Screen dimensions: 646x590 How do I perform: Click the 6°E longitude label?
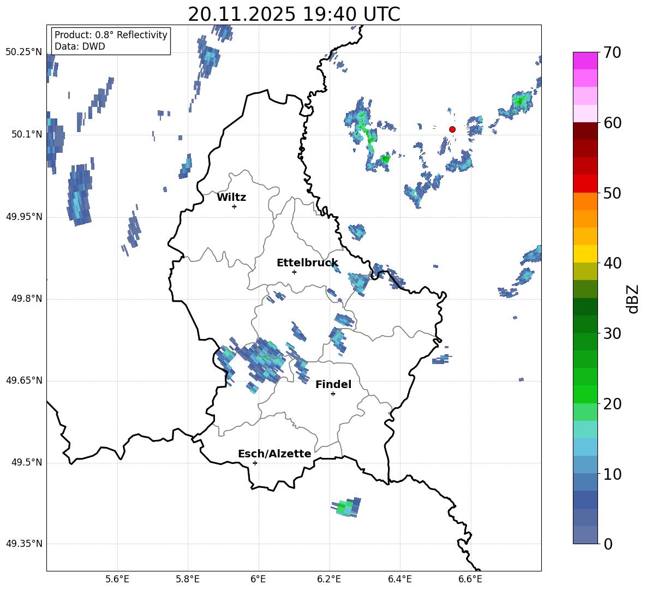(258, 579)
